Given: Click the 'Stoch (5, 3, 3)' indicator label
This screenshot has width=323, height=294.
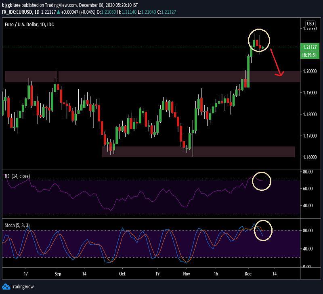Looking at the screenshot, I should click(x=17, y=225).
